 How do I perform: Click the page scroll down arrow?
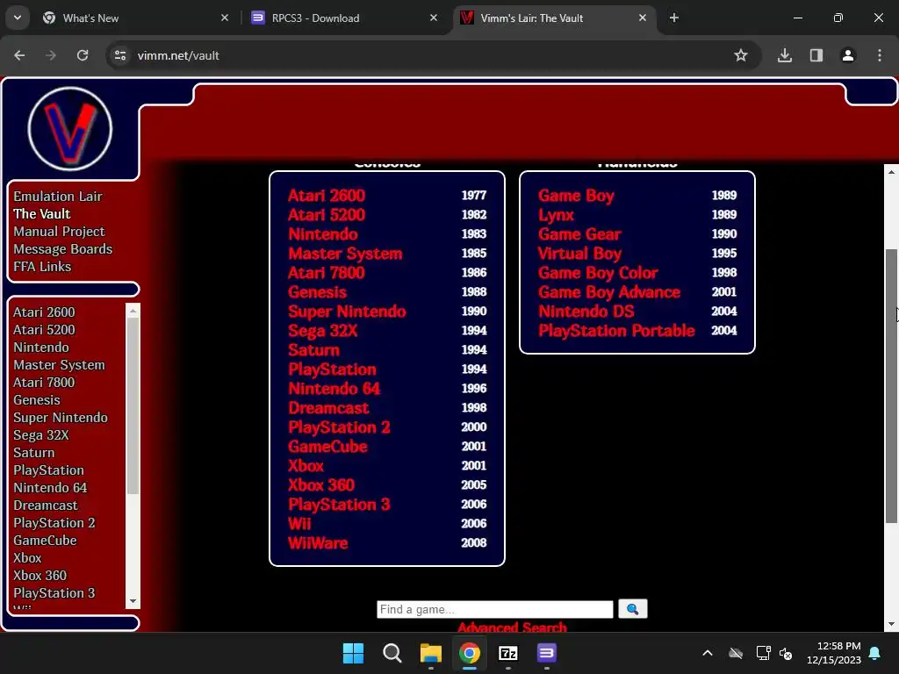[x=892, y=624]
